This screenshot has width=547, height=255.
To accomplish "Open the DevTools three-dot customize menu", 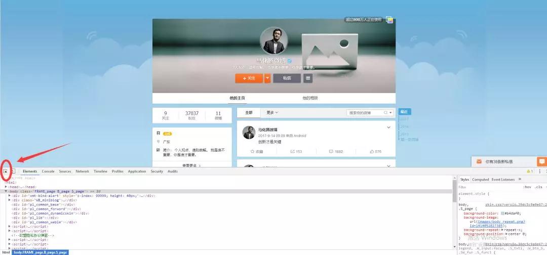I will (540, 171).
